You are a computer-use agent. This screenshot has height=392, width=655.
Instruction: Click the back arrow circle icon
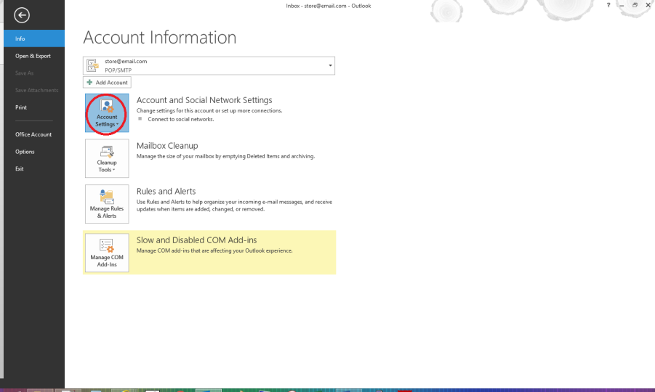tap(22, 15)
